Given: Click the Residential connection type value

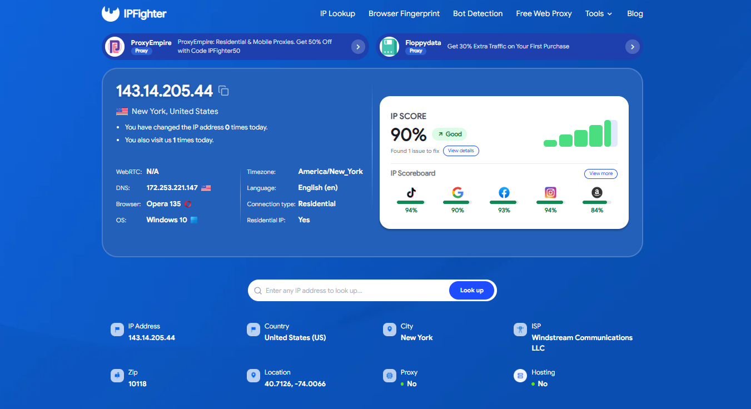Looking at the screenshot, I should [x=317, y=204].
